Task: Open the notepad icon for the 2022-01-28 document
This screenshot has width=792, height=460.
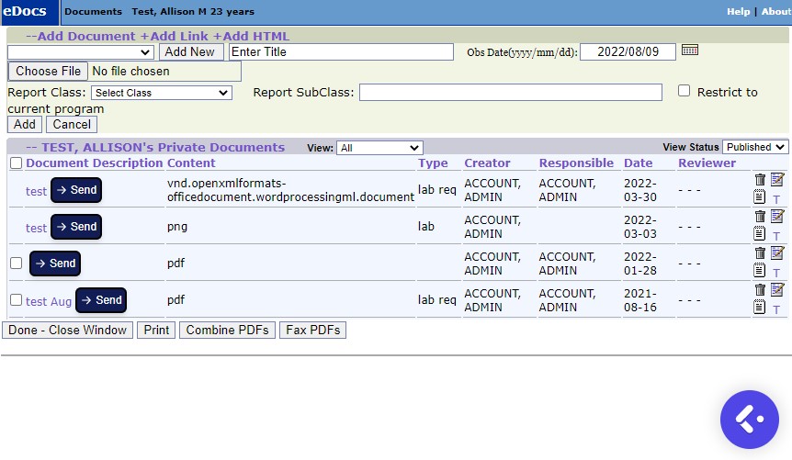Action: click(x=759, y=270)
